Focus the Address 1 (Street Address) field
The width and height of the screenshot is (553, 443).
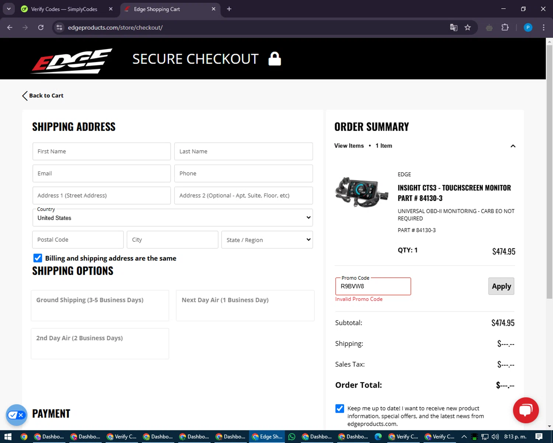point(101,195)
